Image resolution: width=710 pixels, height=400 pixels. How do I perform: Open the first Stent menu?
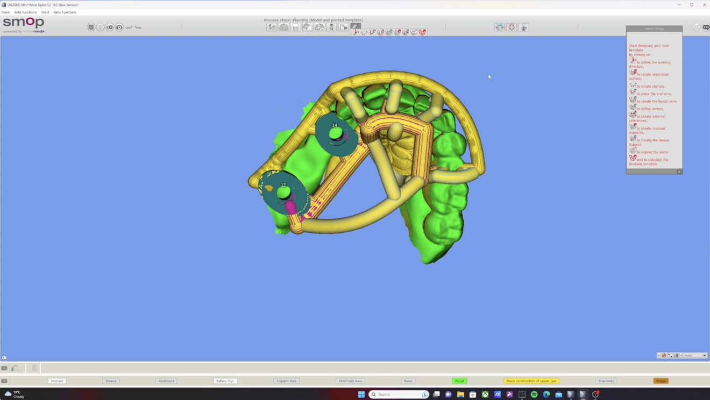(5, 12)
